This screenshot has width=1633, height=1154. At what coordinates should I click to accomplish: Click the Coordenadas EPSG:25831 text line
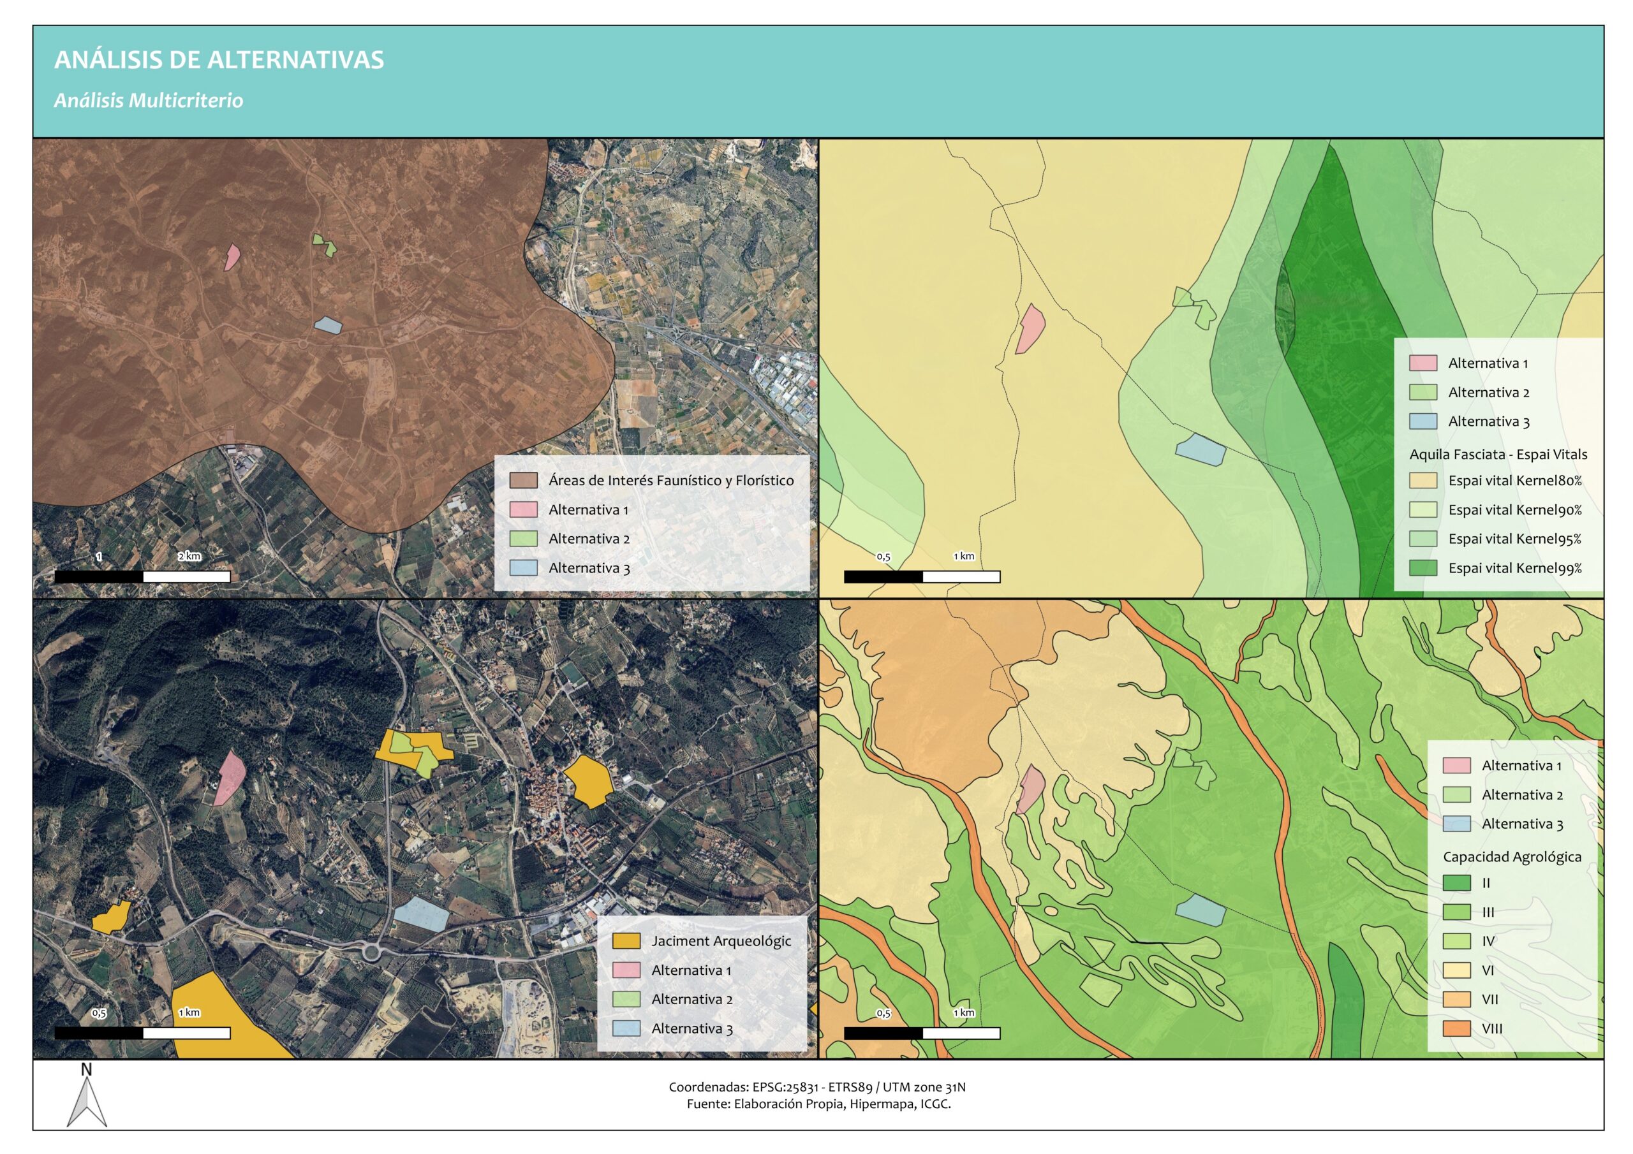click(816, 1086)
